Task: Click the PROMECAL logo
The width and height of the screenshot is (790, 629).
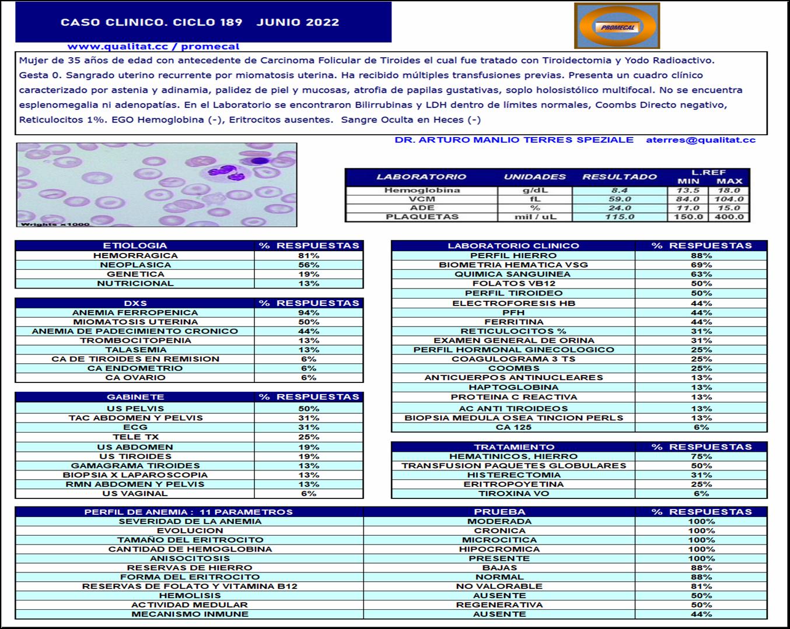Action: 617,26
